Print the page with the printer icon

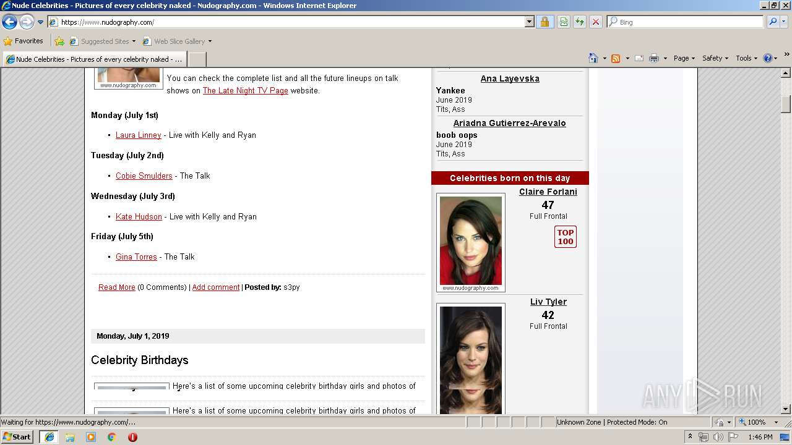tap(654, 58)
